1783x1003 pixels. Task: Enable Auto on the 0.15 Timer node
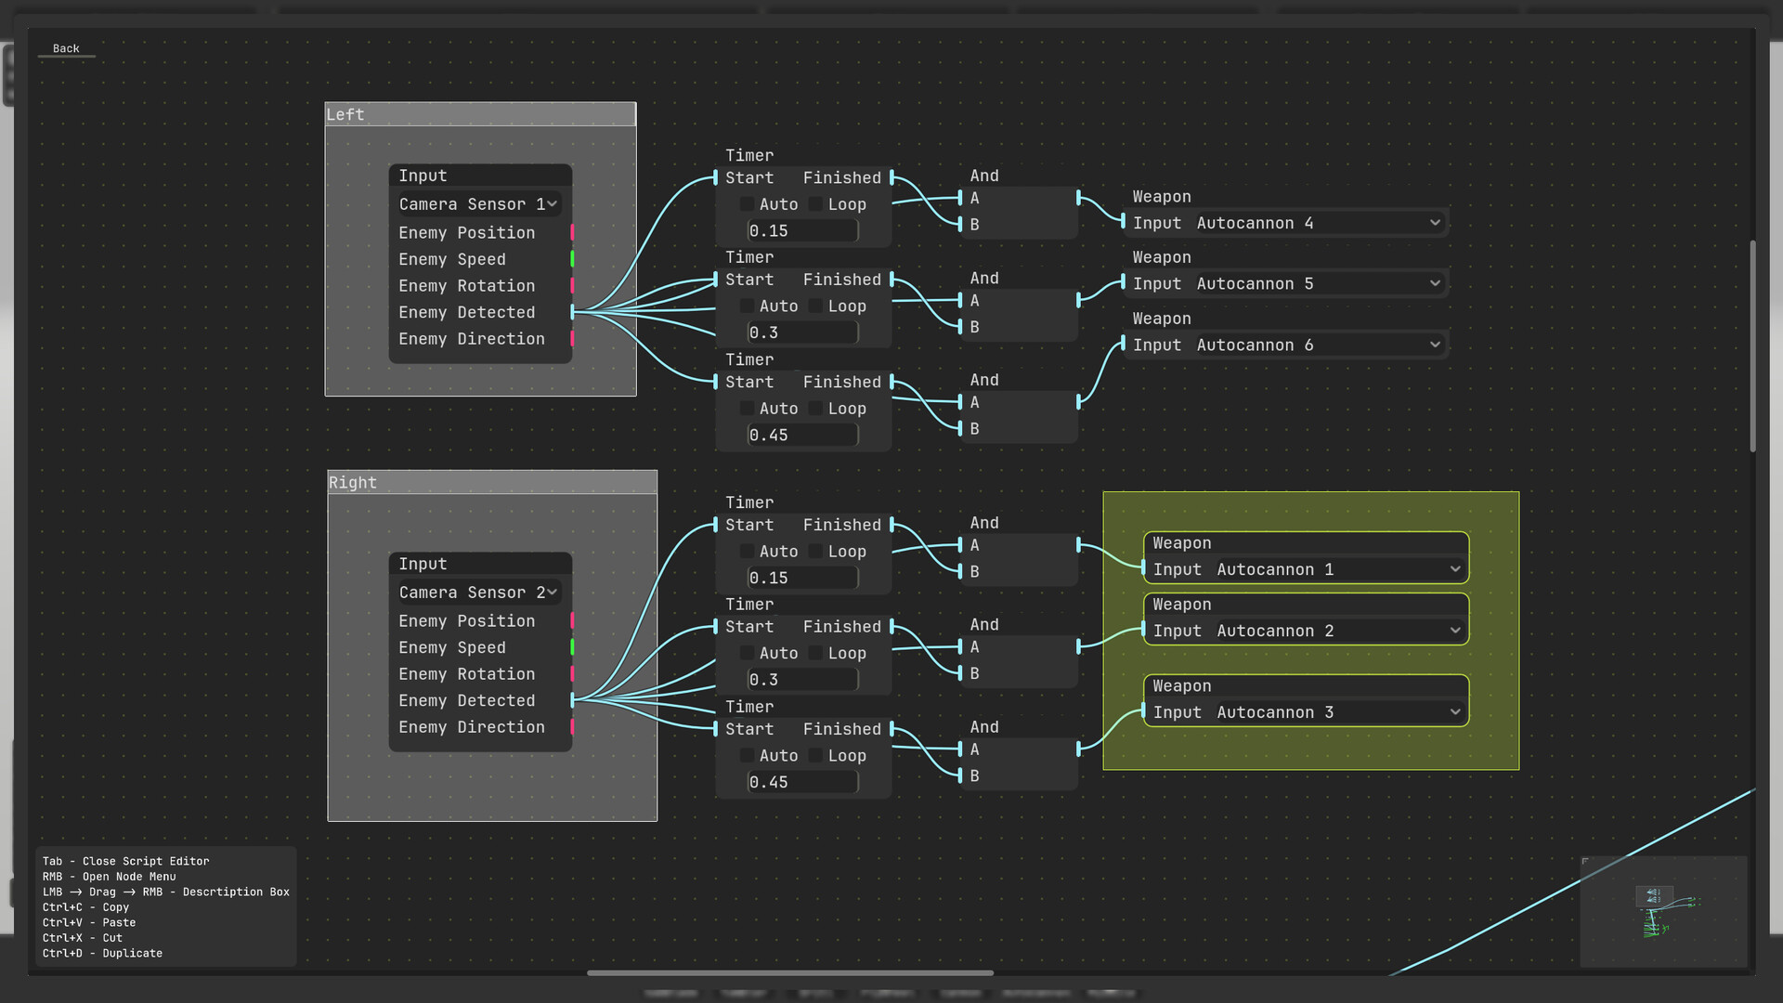coord(748,203)
